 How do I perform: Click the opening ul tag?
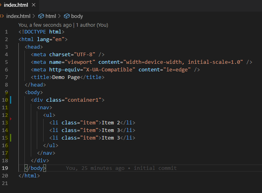[x=49, y=115]
